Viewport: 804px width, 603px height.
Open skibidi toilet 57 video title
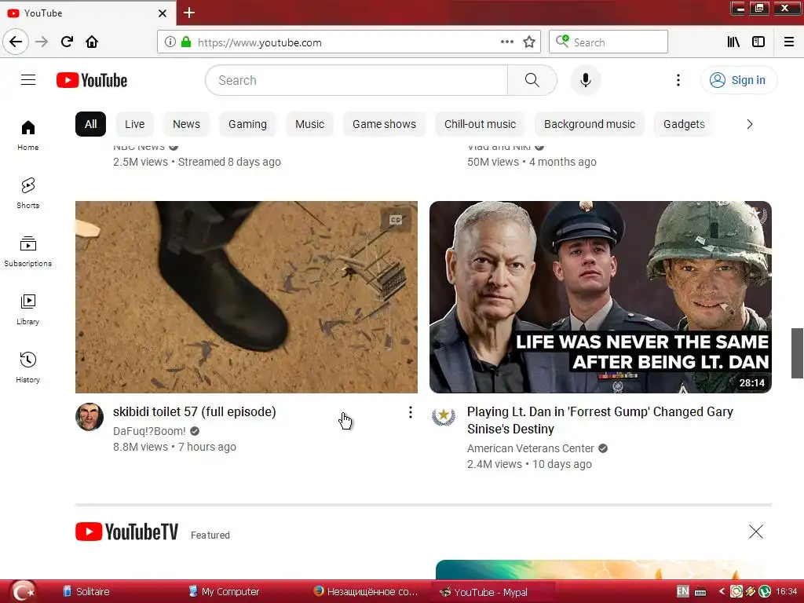point(195,411)
